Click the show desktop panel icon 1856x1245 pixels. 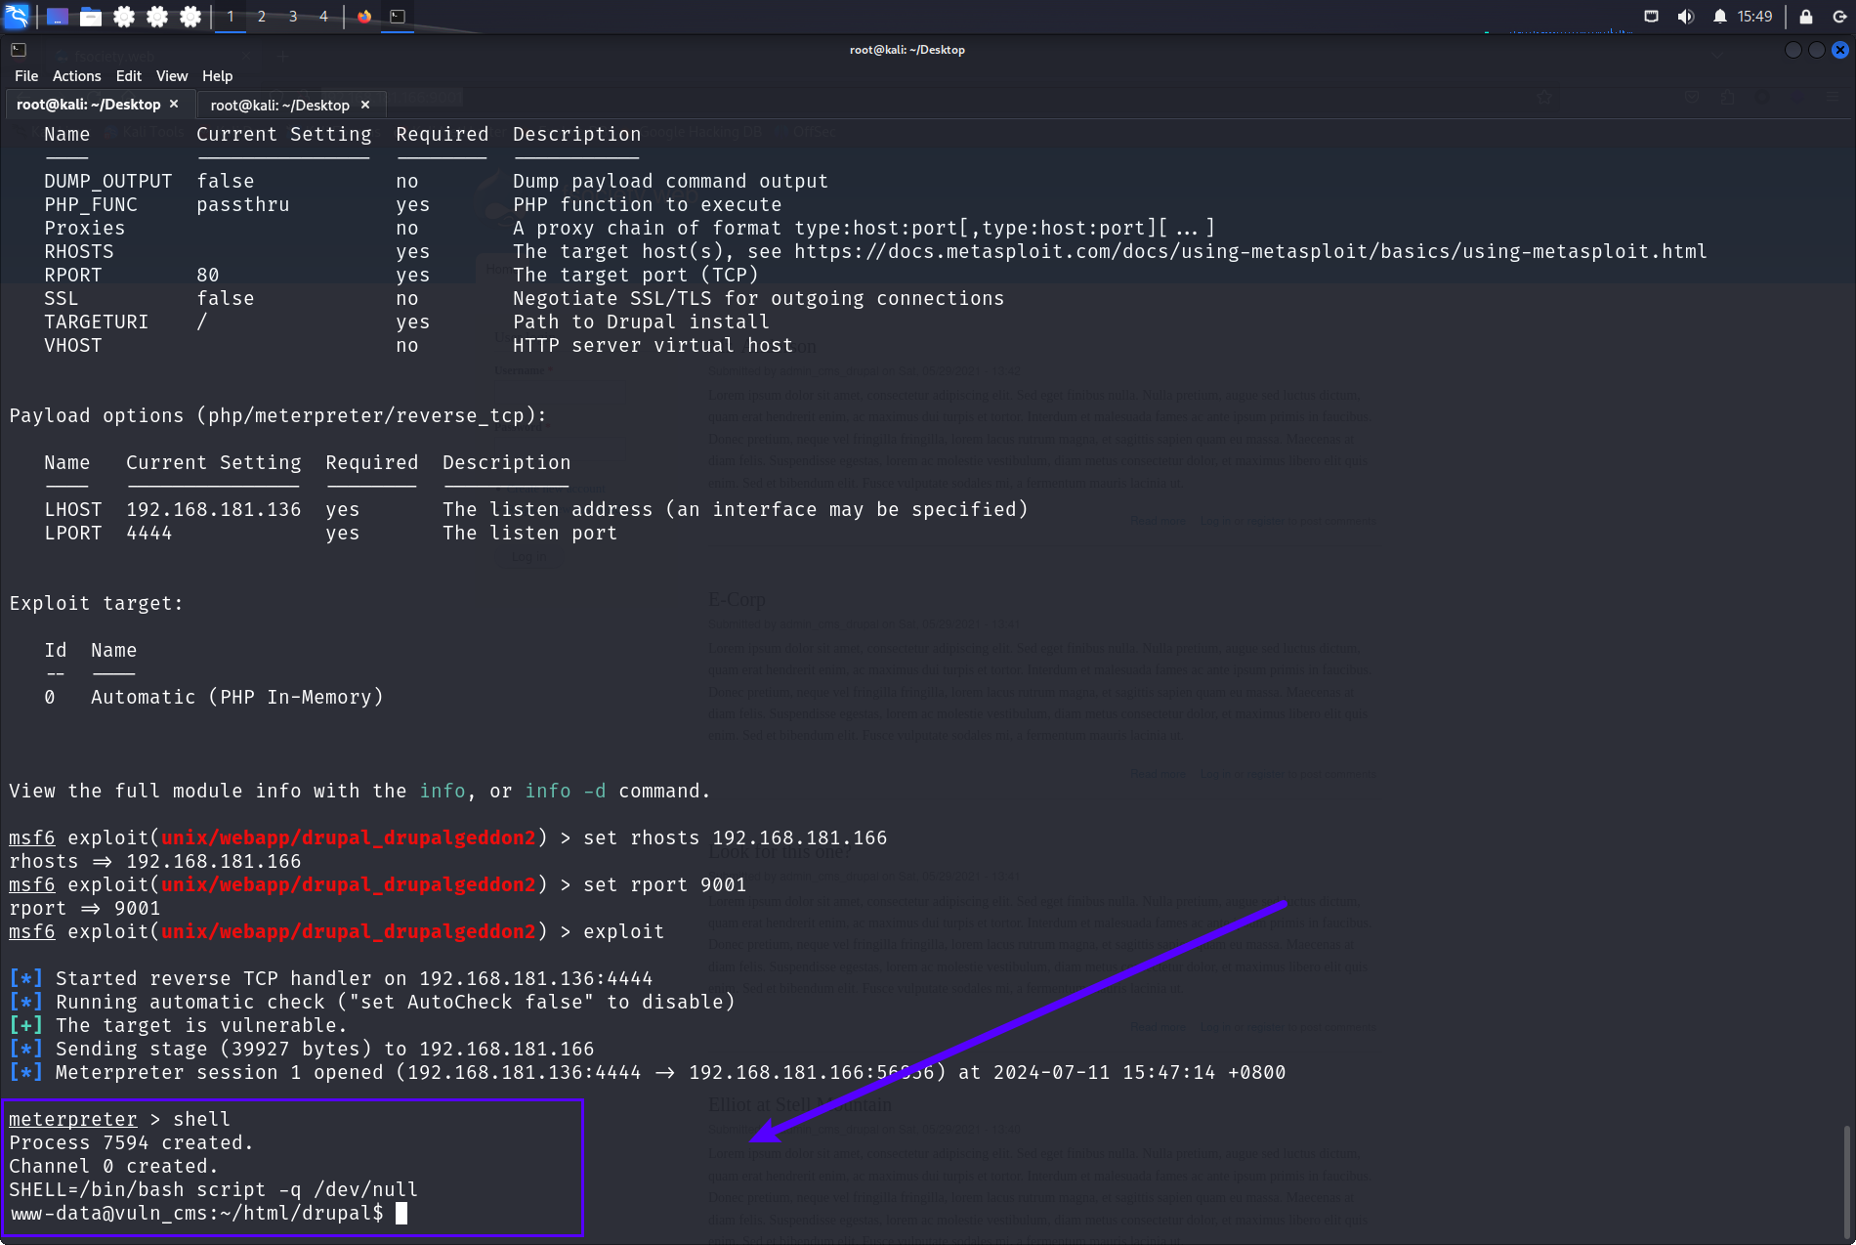click(x=58, y=17)
